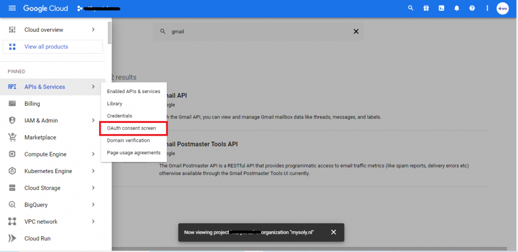Activate Cloud Shell terminal icon
Screen dimensions: 518x252
tap(441, 8)
